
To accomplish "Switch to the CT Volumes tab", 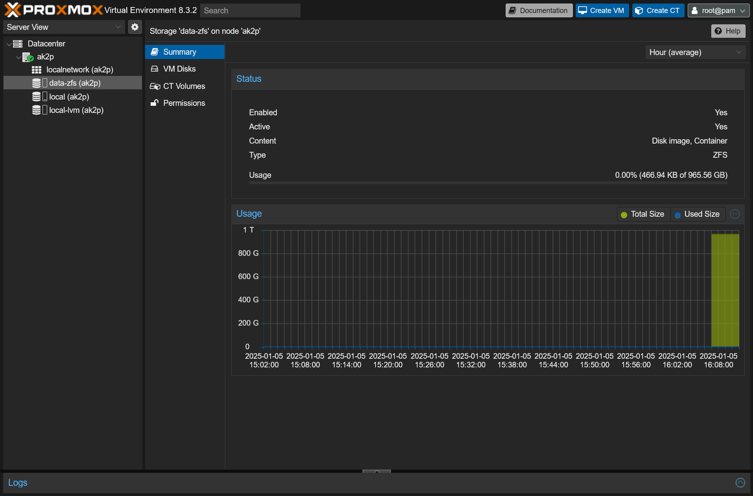I will [x=185, y=86].
